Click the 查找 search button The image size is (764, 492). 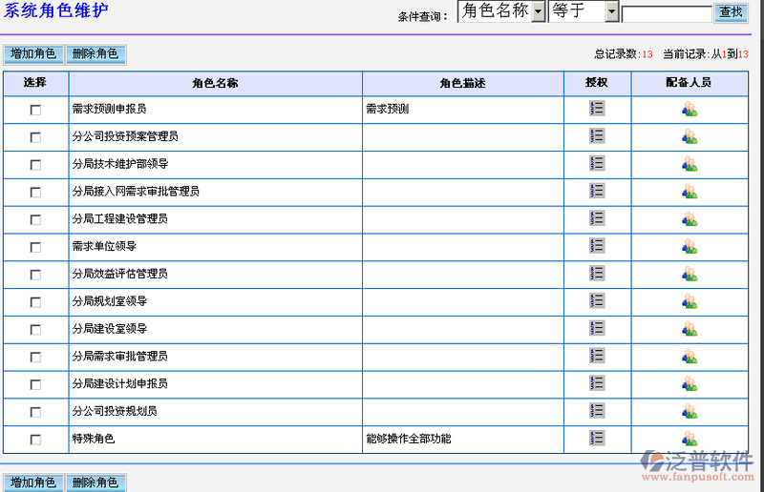pos(731,12)
